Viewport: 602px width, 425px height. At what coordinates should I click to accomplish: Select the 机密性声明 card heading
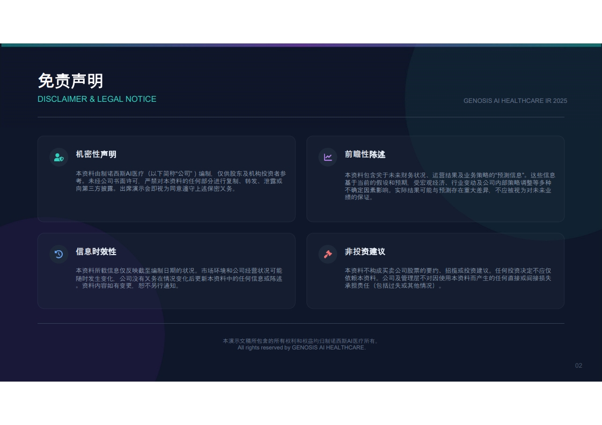coord(96,154)
